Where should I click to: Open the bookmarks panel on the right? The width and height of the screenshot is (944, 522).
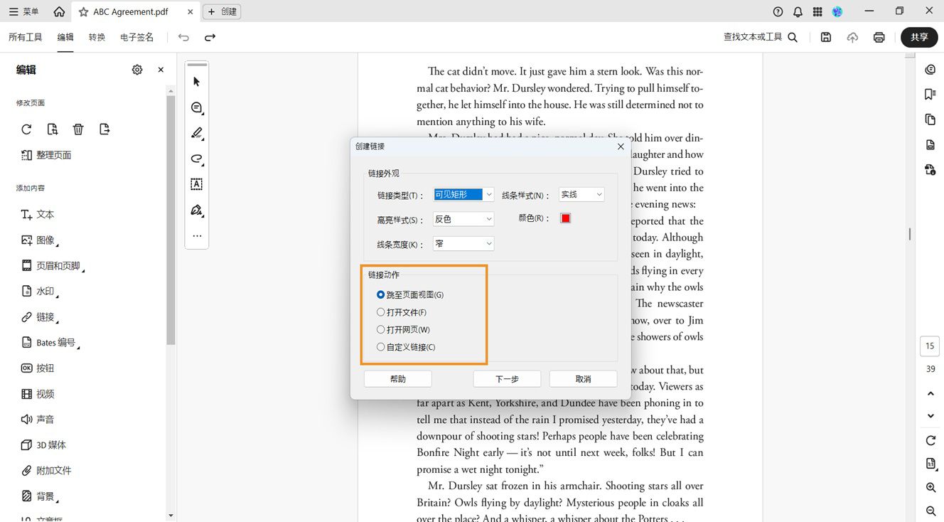pos(930,94)
